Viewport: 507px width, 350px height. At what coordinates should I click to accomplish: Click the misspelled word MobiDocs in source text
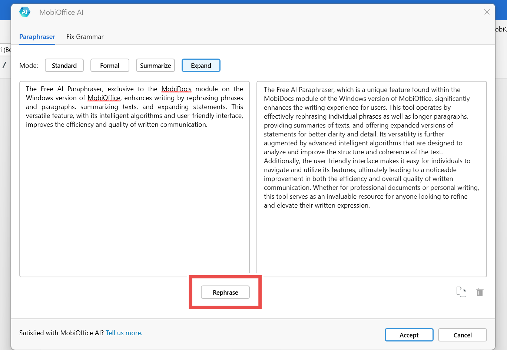[176, 89]
